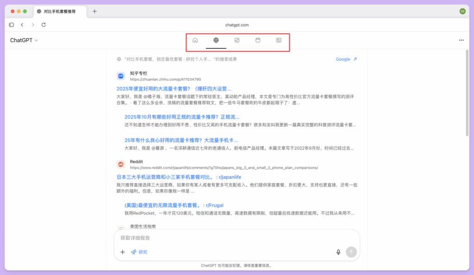This screenshot has height=275, width=474.
Task: Open the video results icon
Action: [x=258, y=41]
